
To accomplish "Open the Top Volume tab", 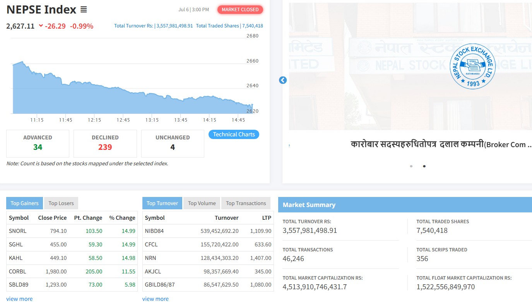I will 202,203.
